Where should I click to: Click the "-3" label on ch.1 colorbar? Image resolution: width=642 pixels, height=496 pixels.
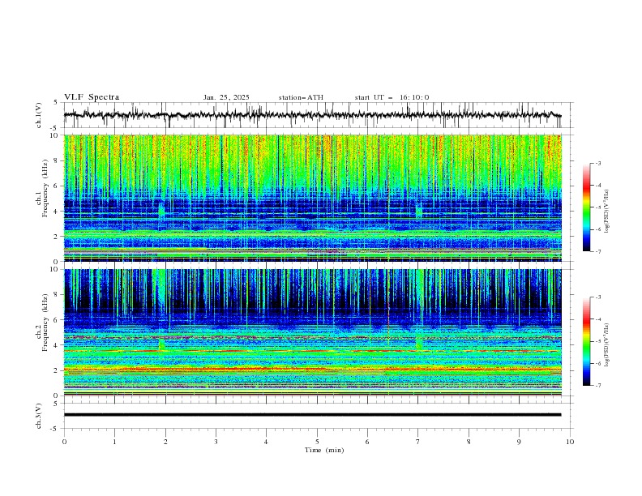coord(598,163)
